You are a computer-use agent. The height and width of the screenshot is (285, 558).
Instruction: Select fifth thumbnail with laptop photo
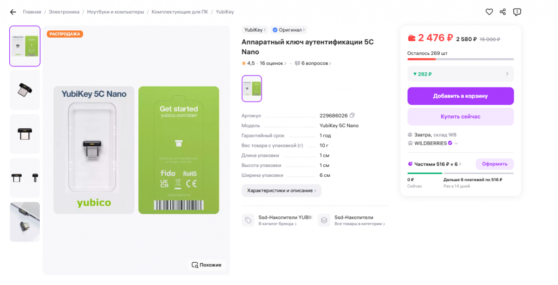point(25,222)
